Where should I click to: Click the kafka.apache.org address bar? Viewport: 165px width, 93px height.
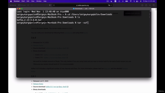click(82, 5)
